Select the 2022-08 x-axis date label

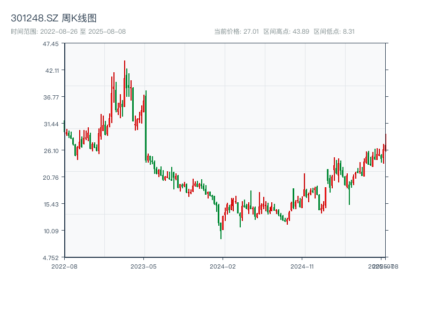click(x=64, y=266)
